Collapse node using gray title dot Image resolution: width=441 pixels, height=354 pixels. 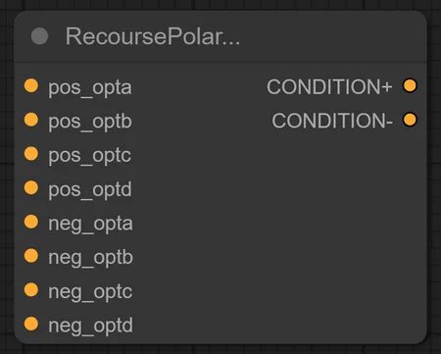coord(39,36)
